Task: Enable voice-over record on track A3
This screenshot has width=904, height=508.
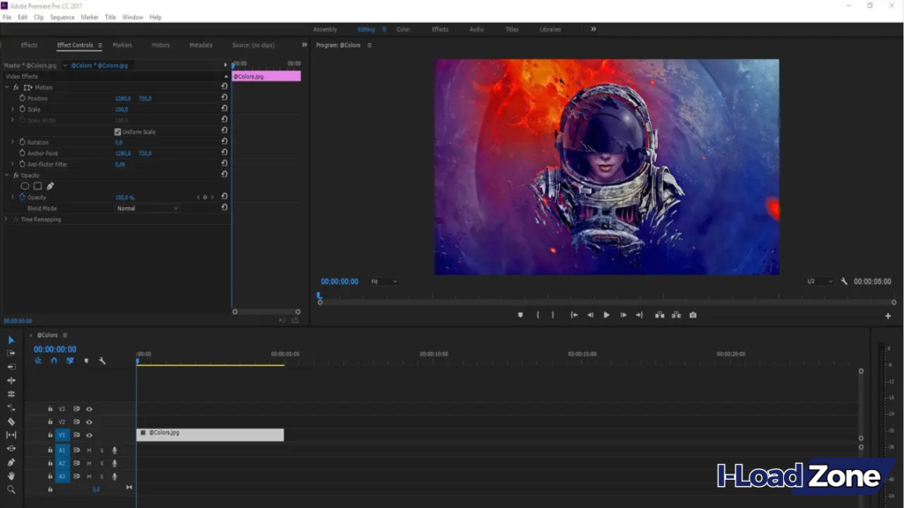Action: pos(115,476)
